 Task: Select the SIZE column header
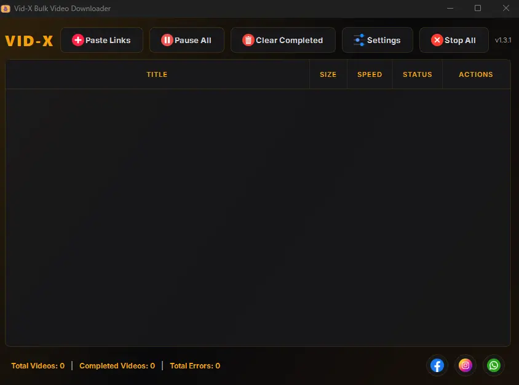click(328, 74)
